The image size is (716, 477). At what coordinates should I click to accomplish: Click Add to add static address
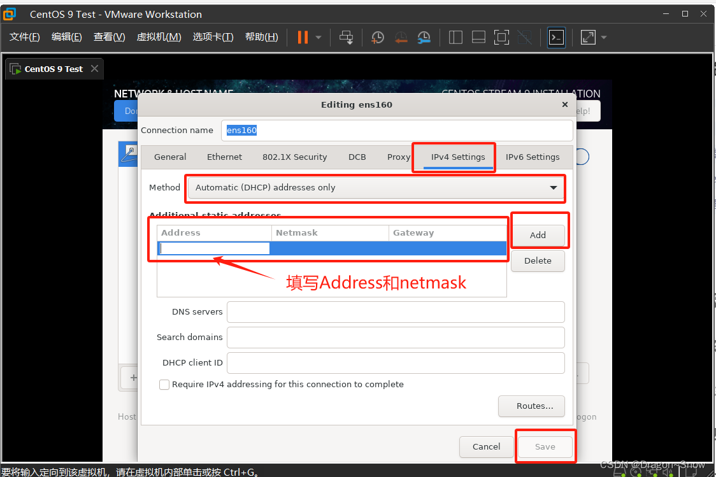(x=538, y=235)
